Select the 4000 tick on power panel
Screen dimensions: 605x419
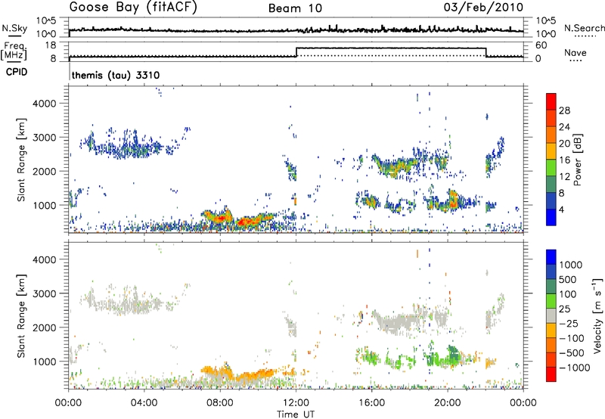(46, 104)
